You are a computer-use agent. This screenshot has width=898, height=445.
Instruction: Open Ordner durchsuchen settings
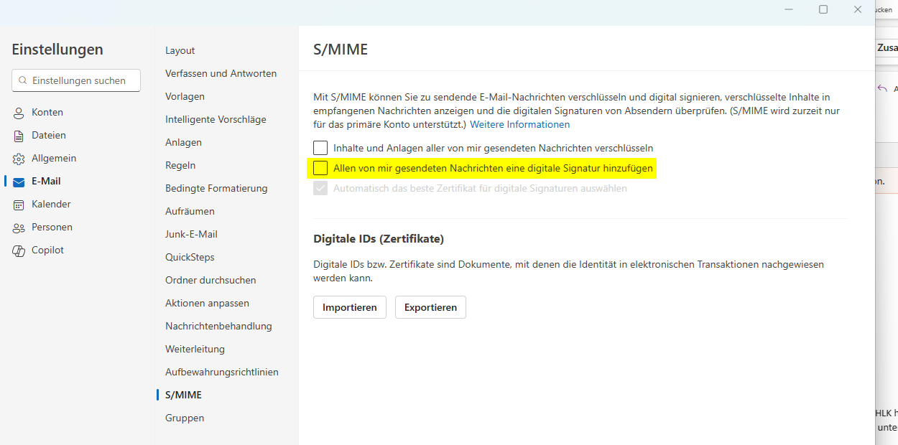coord(210,280)
